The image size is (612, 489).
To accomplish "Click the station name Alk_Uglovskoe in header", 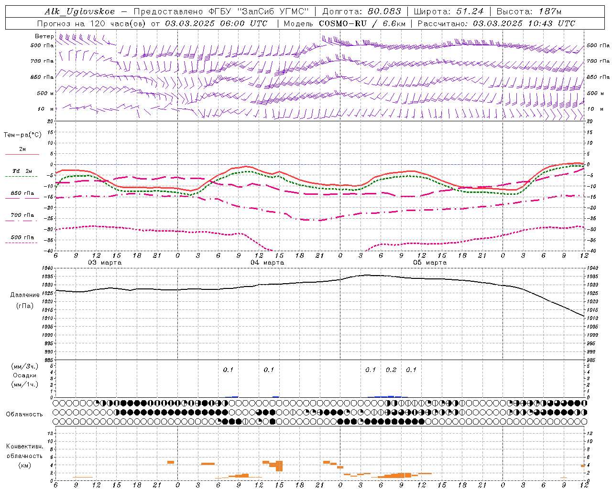I will pyautogui.click(x=80, y=11).
